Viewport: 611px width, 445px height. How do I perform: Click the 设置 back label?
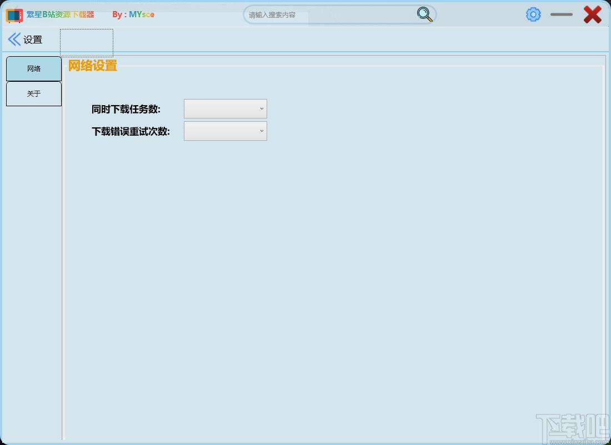click(33, 40)
